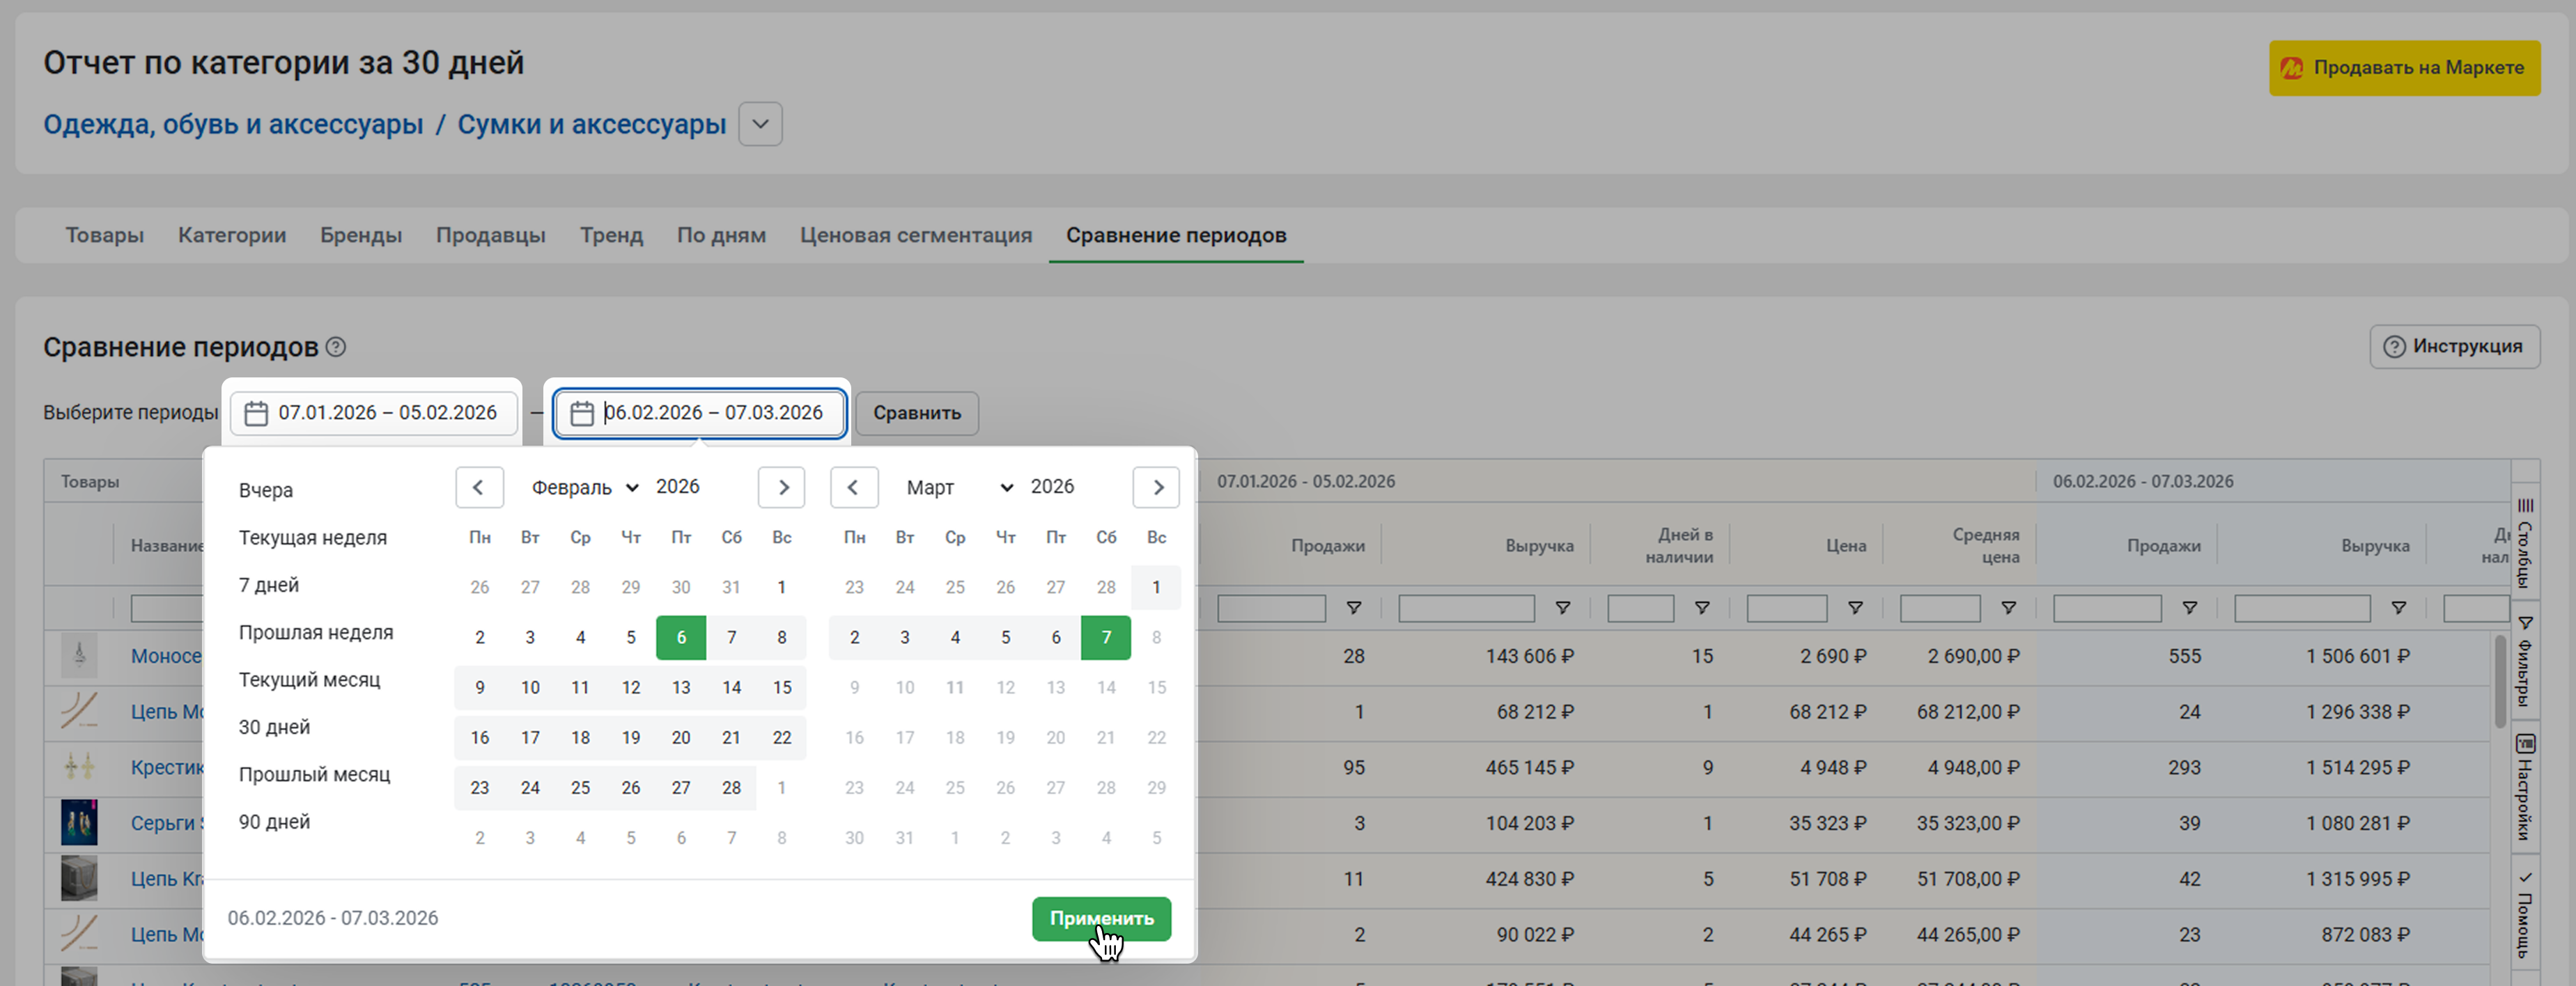Open the Март month dropdown
Viewport: 2576px width, 986px height.
tap(958, 487)
